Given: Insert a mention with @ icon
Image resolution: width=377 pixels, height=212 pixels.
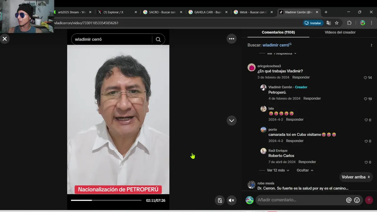Looking at the screenshot, I should click(349, 200).
